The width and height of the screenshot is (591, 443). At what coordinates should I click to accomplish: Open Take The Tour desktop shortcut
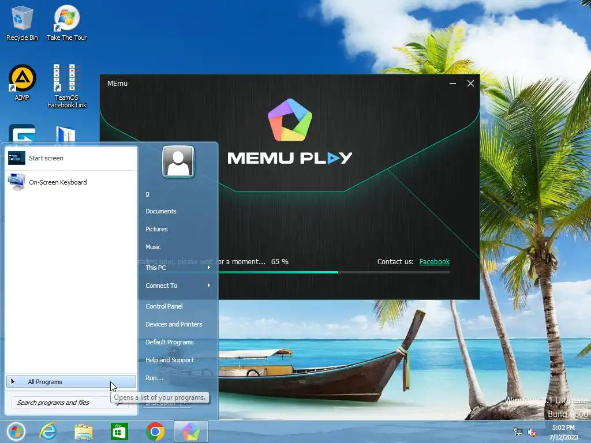(67, 22)
